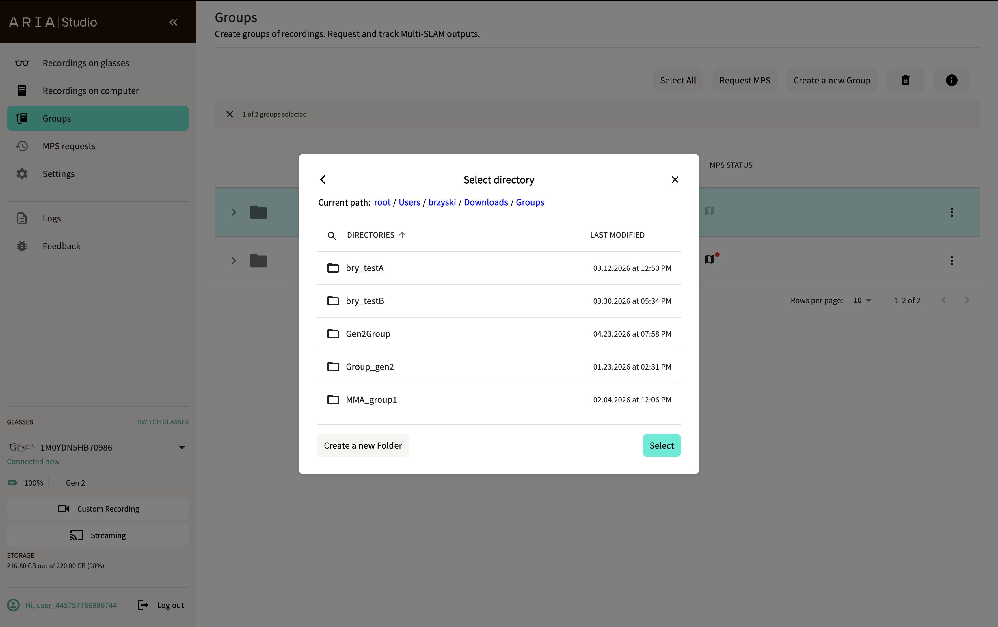The height and width of the screenshot is (627, 998).
Task: Click the greyed map status icon in highlighted row
Action: pyautogui.click(x=710, y=211)
